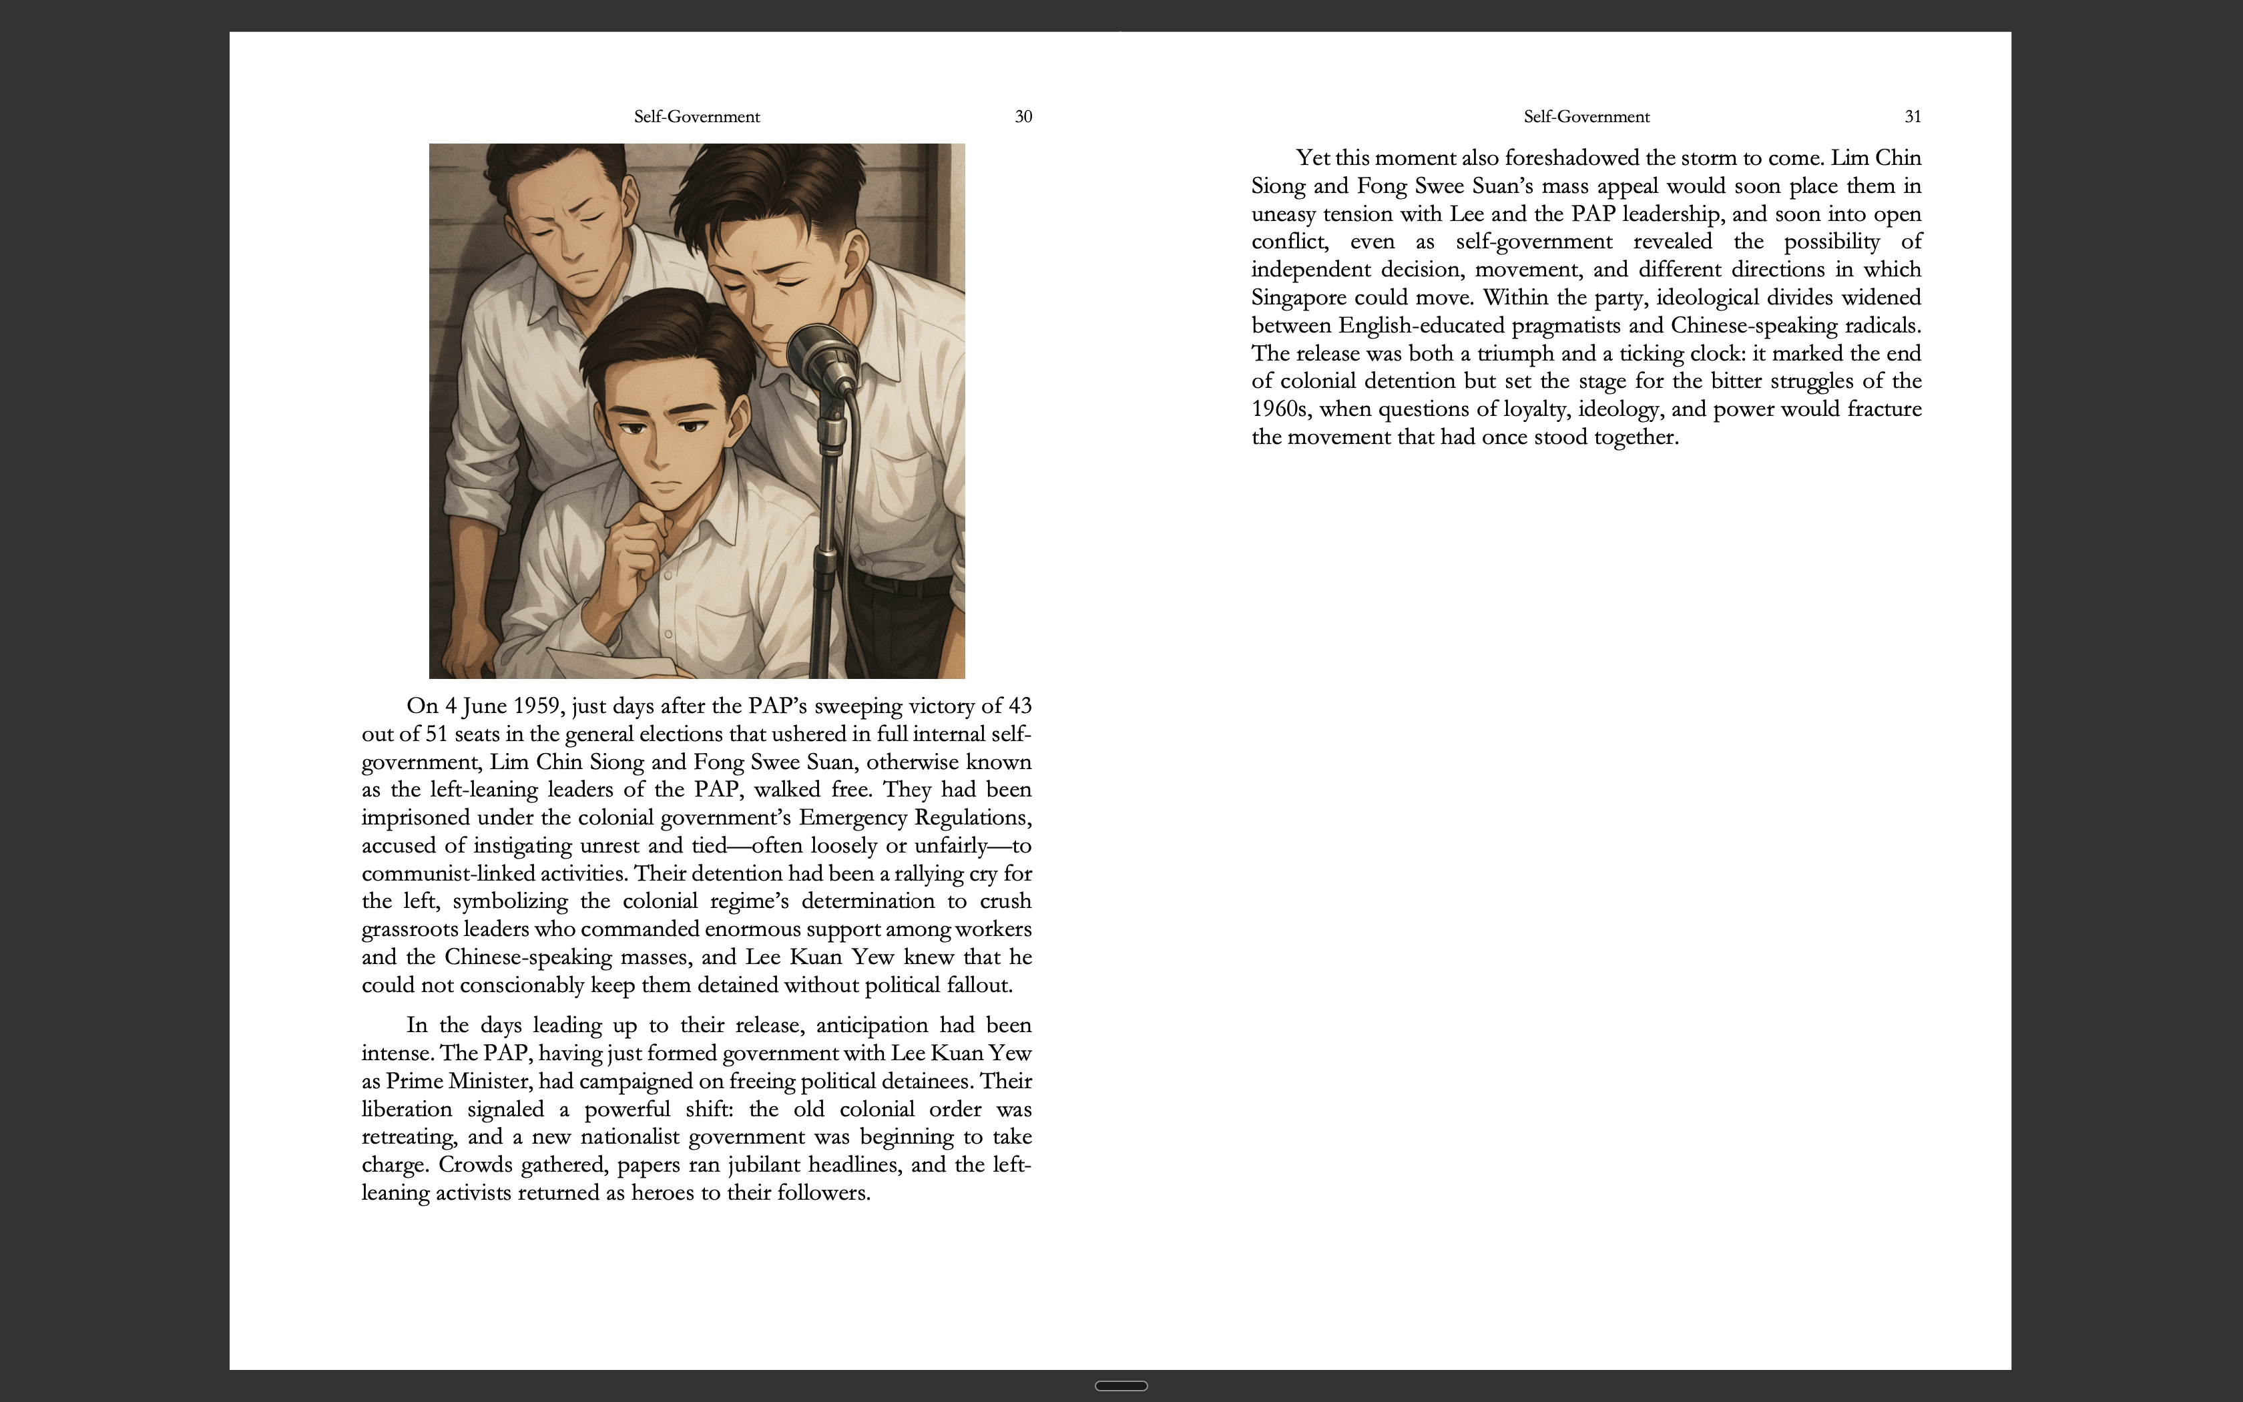The height and width of the screenshot is (1402, 2243).
Task: Click the paragraph starting 'On 4 June 1959'
Action: point(696,844)
